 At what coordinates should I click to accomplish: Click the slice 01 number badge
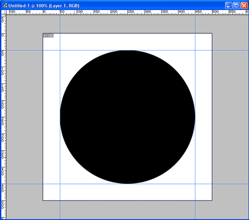click(x=45, y=35)
